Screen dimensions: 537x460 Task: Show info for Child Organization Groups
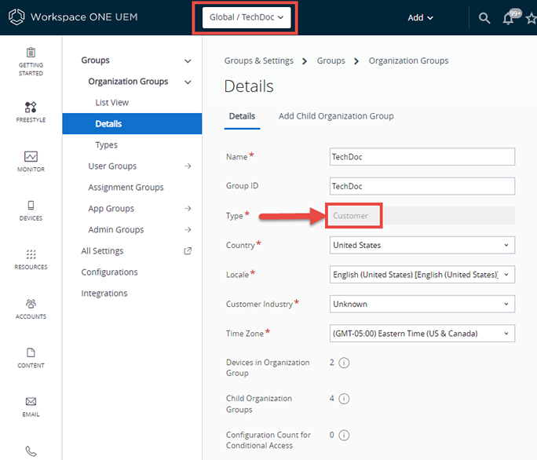tap(344, 399)
